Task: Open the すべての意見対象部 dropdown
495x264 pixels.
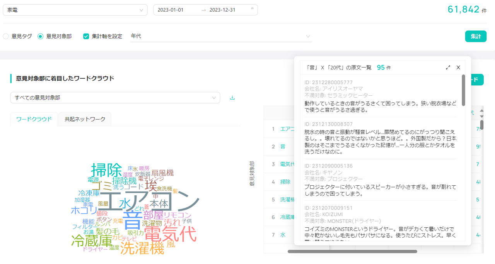Action: click(115, 98)
